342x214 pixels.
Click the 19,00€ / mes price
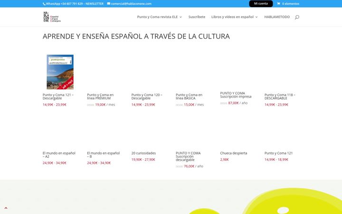click(x=105, y=105)
